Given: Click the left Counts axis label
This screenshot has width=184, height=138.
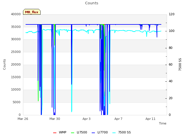Looking at the screenshot, I should [x=4, y=64].
